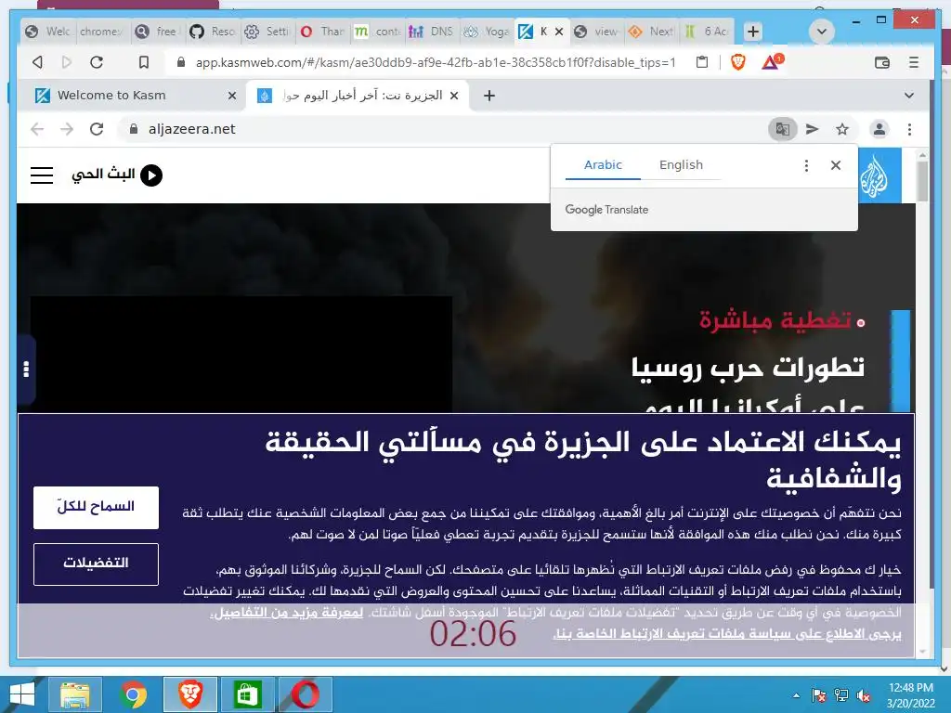The image size is (951, 713).
Task: Go back in the inner Chrome browser
Action: (x=37, y=129)
